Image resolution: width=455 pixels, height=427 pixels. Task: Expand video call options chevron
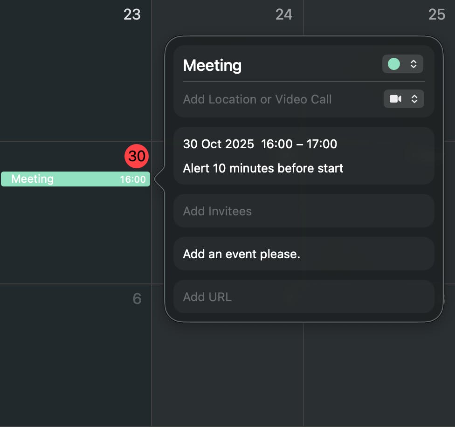[414, 99]
